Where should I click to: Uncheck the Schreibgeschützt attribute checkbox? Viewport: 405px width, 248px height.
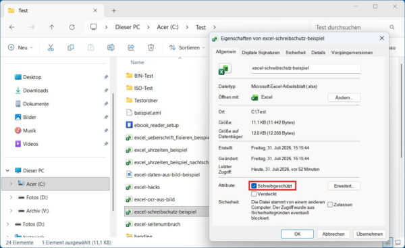[254, 186]
